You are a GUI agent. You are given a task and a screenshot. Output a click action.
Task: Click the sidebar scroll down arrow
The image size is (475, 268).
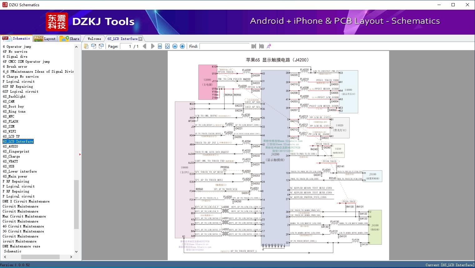pos(77,251)
